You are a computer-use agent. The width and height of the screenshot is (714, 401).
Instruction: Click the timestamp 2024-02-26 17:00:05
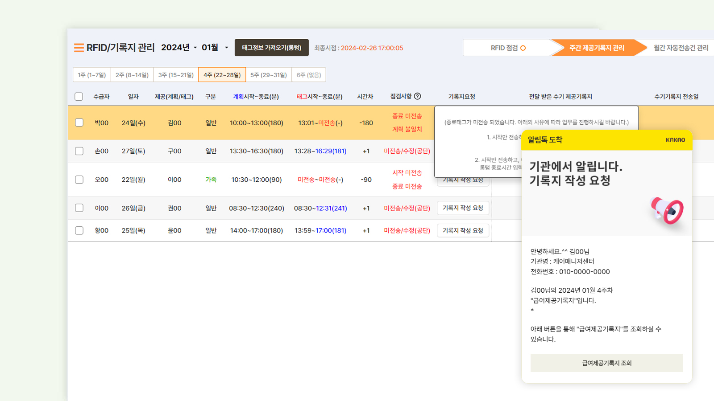click(x=372, y=48)
